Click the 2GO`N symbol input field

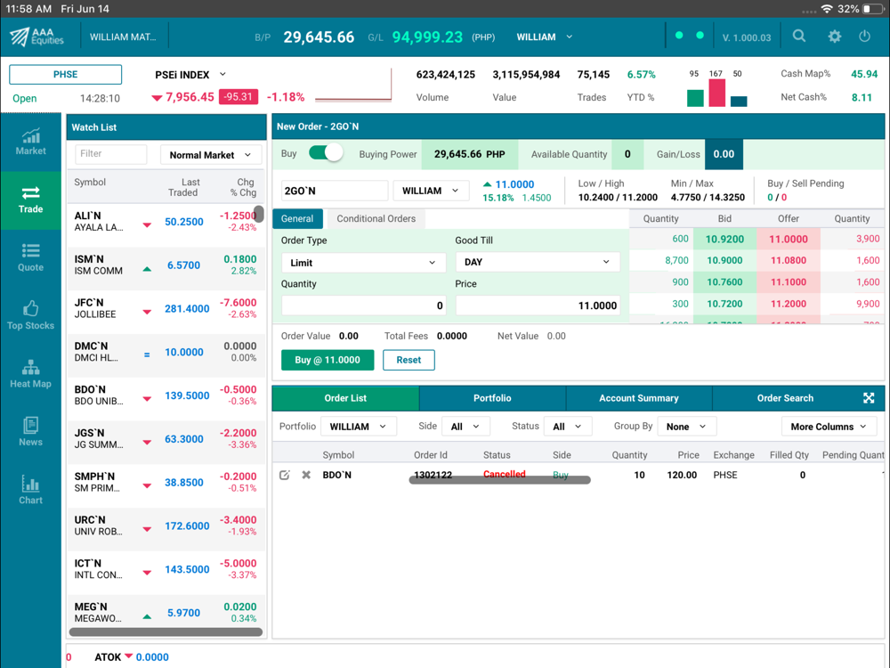click(x=335, y=191)
